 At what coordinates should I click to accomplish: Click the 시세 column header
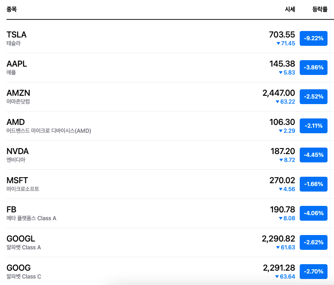290,9
